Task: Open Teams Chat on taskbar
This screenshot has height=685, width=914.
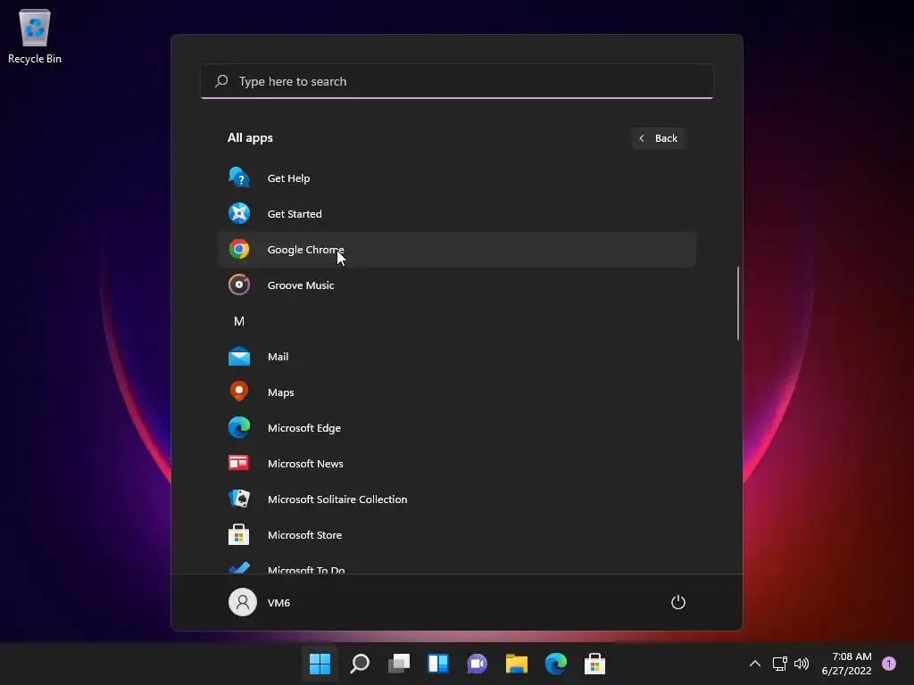Action: (x=477, y=664)
